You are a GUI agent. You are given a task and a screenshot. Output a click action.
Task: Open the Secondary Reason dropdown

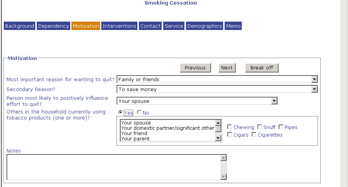click(314, 90)
